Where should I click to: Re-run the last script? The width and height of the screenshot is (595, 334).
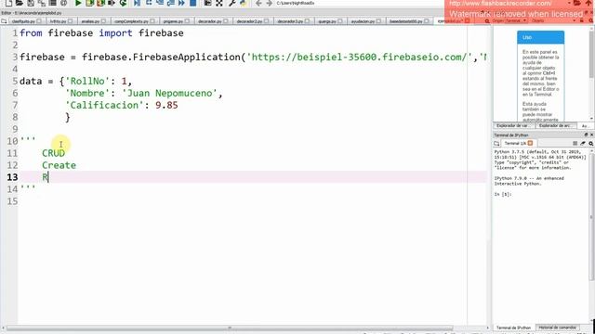click(123, 3)
